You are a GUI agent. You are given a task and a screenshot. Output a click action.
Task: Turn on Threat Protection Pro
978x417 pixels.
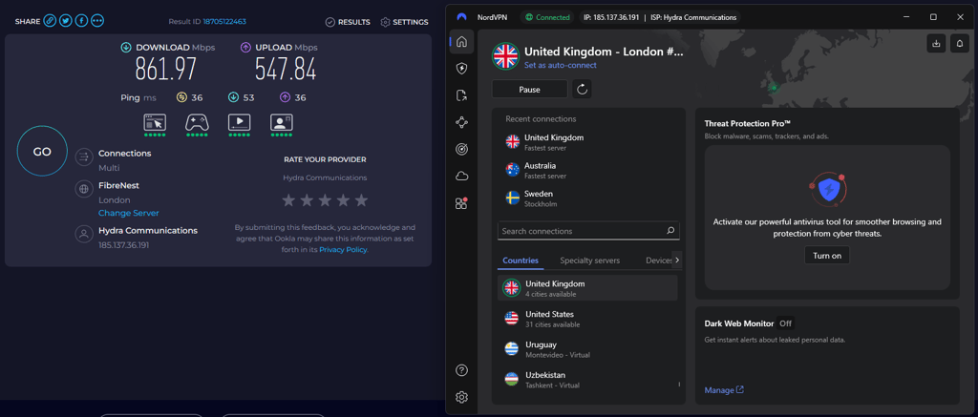pos(827,255)
